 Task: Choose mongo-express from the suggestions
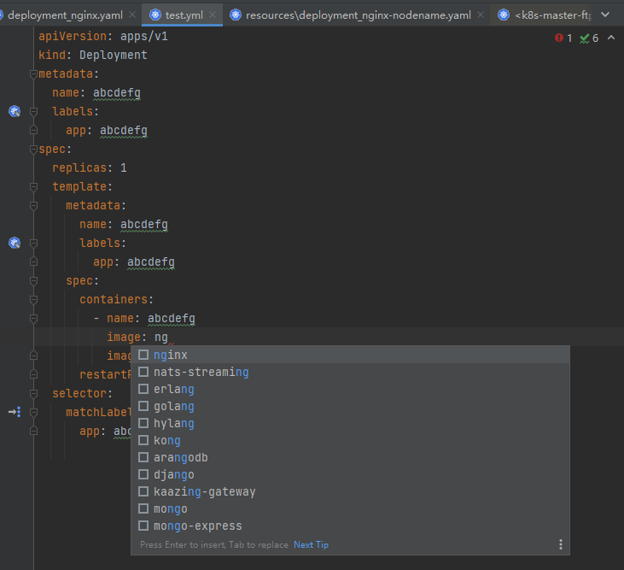[x=197, y=526]
